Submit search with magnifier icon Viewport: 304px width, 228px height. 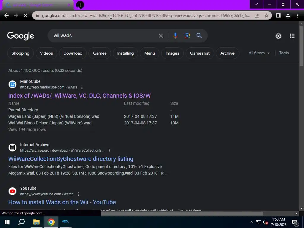click(199, 36)
